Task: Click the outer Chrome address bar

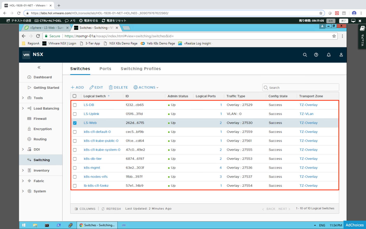Action: (x=174, y=13)
